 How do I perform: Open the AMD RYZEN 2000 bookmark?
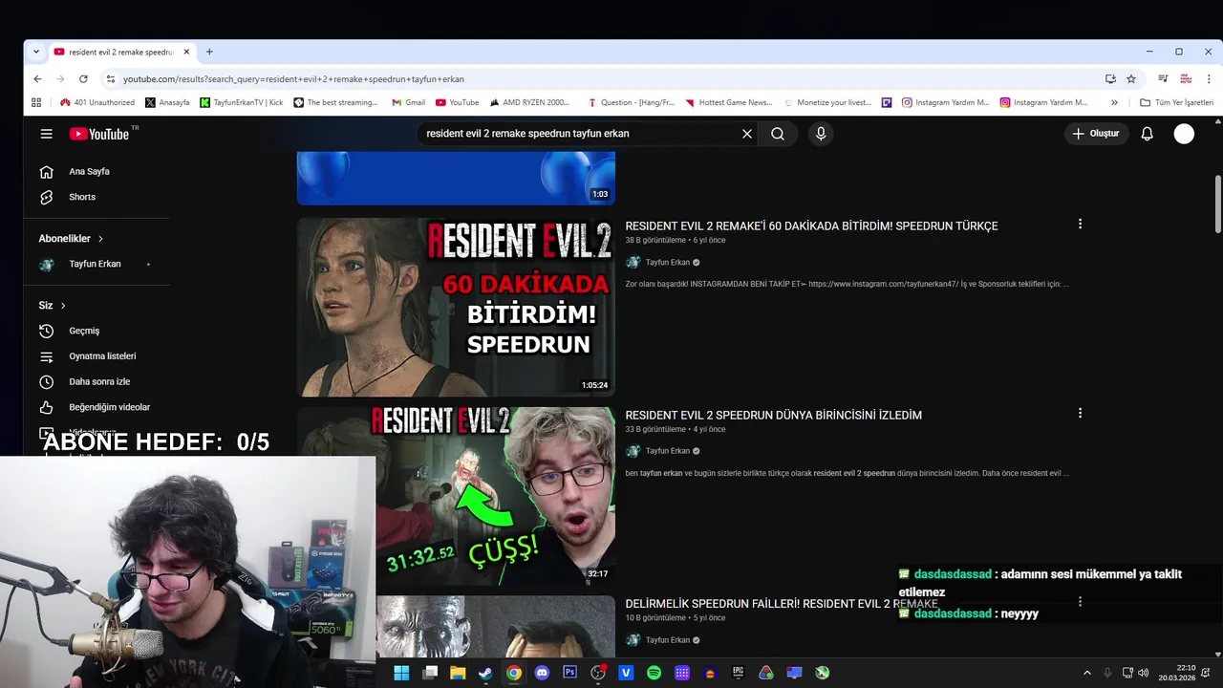click(x=529, y=102)
